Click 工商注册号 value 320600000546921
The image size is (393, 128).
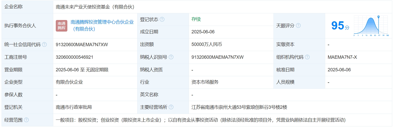coord(75,57)
